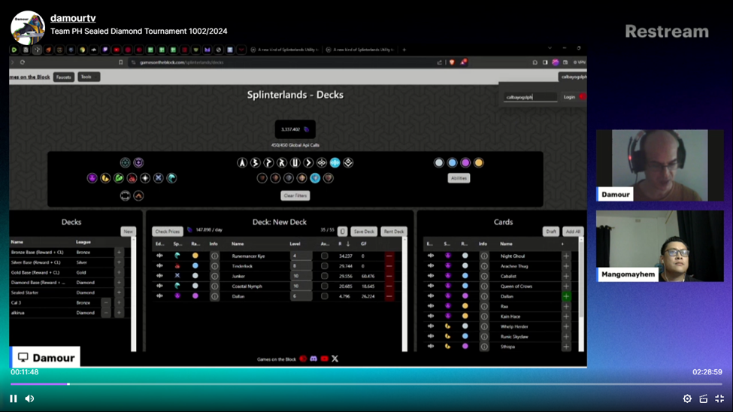Add Queen of Crows with plus
The height and width of the screenshot is (412, 733).
(566, 286)
